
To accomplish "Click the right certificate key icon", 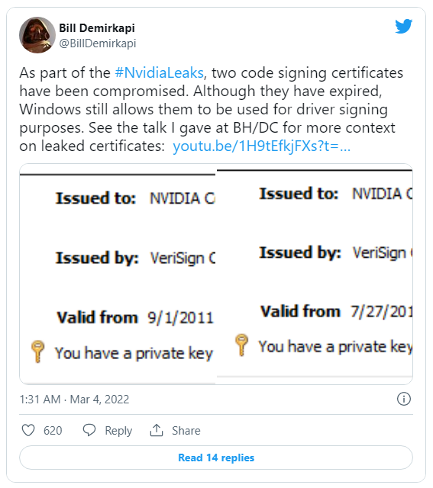I will point(241,345).
